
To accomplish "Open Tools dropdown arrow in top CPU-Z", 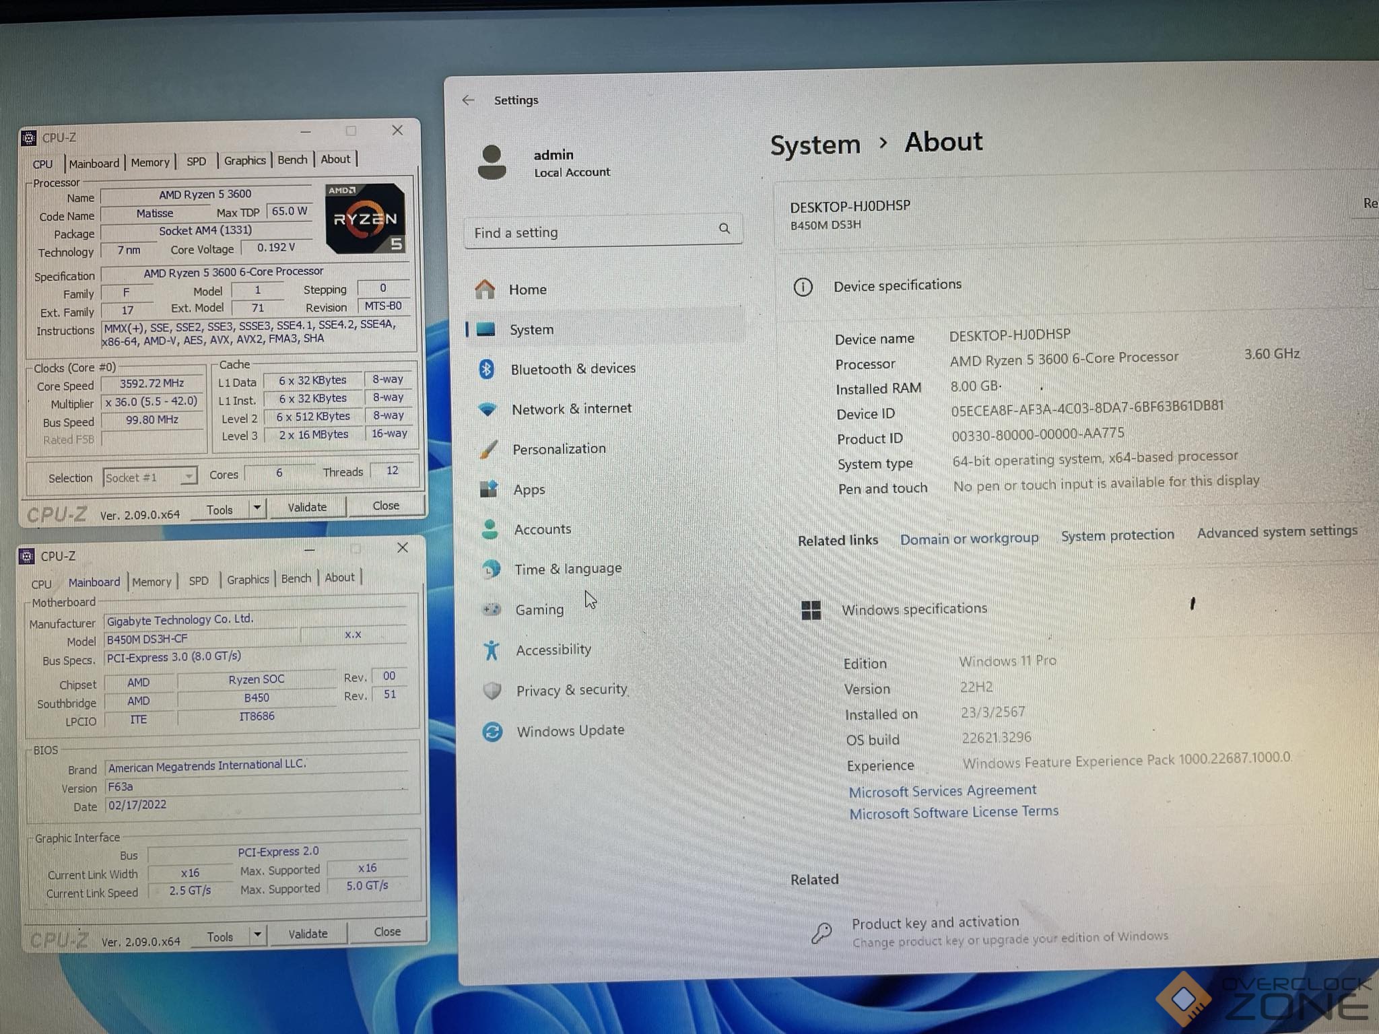I will click(257, 508).
